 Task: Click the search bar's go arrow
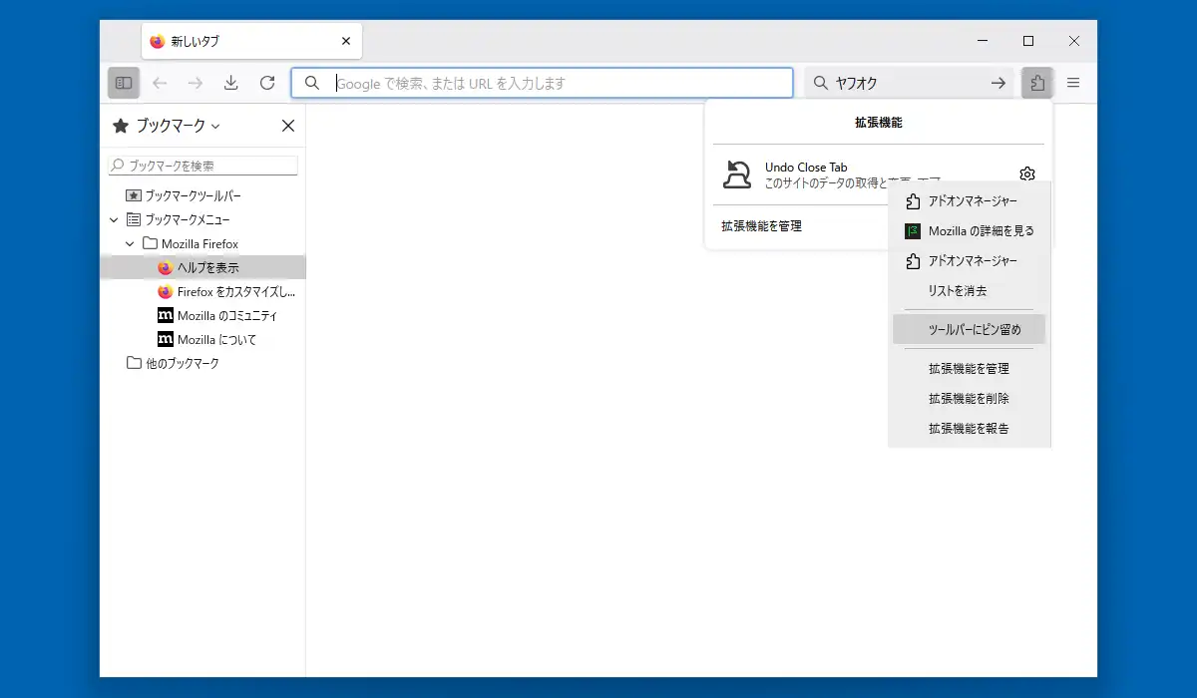click(x=997, y=83)
